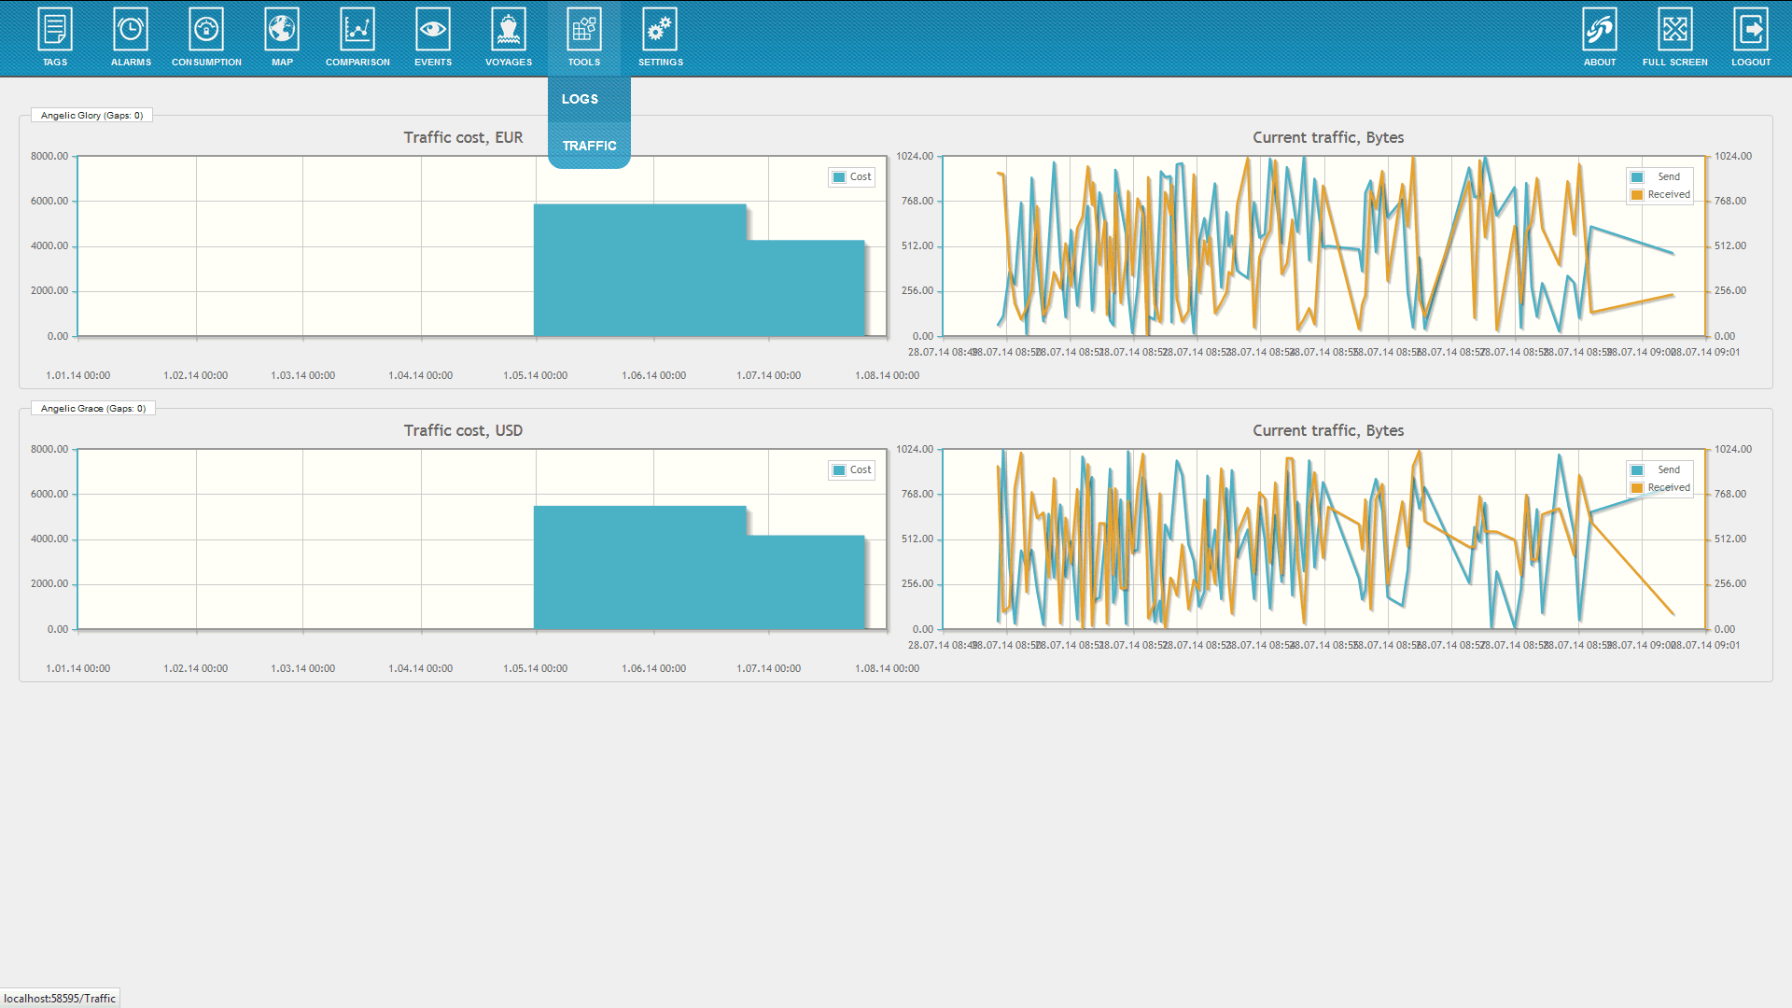1792x1008 pixels.
Task: Click Angelic Glory 'Current traffic, Bytes' title
Action: point(1328,137)
